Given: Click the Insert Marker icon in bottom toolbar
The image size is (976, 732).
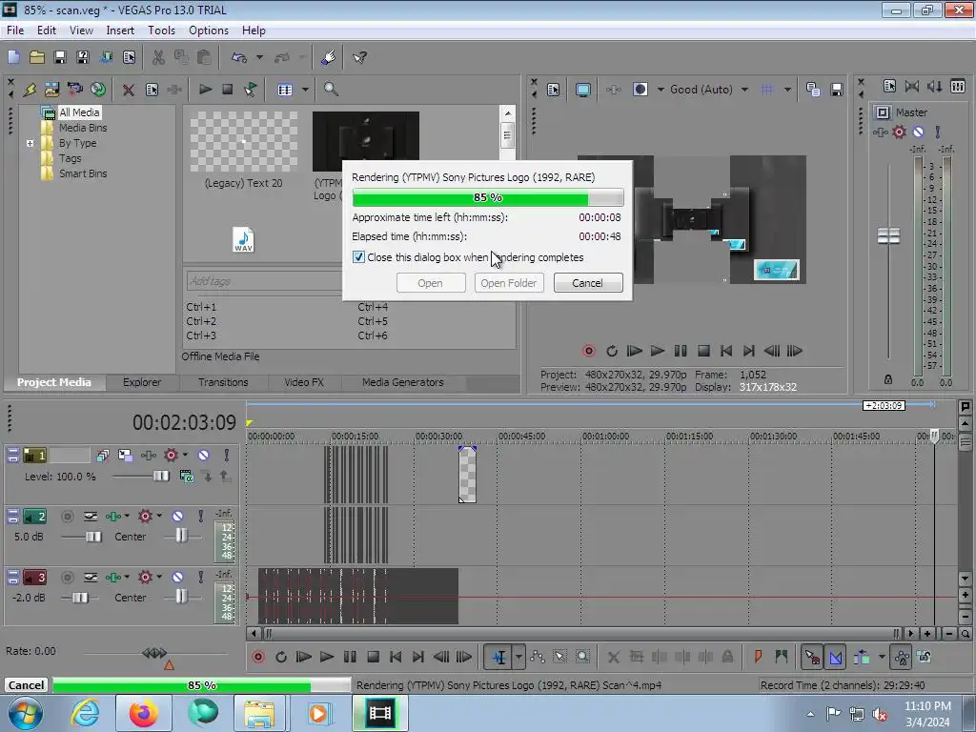Looking at the screenshot, I should pos(758,657).
